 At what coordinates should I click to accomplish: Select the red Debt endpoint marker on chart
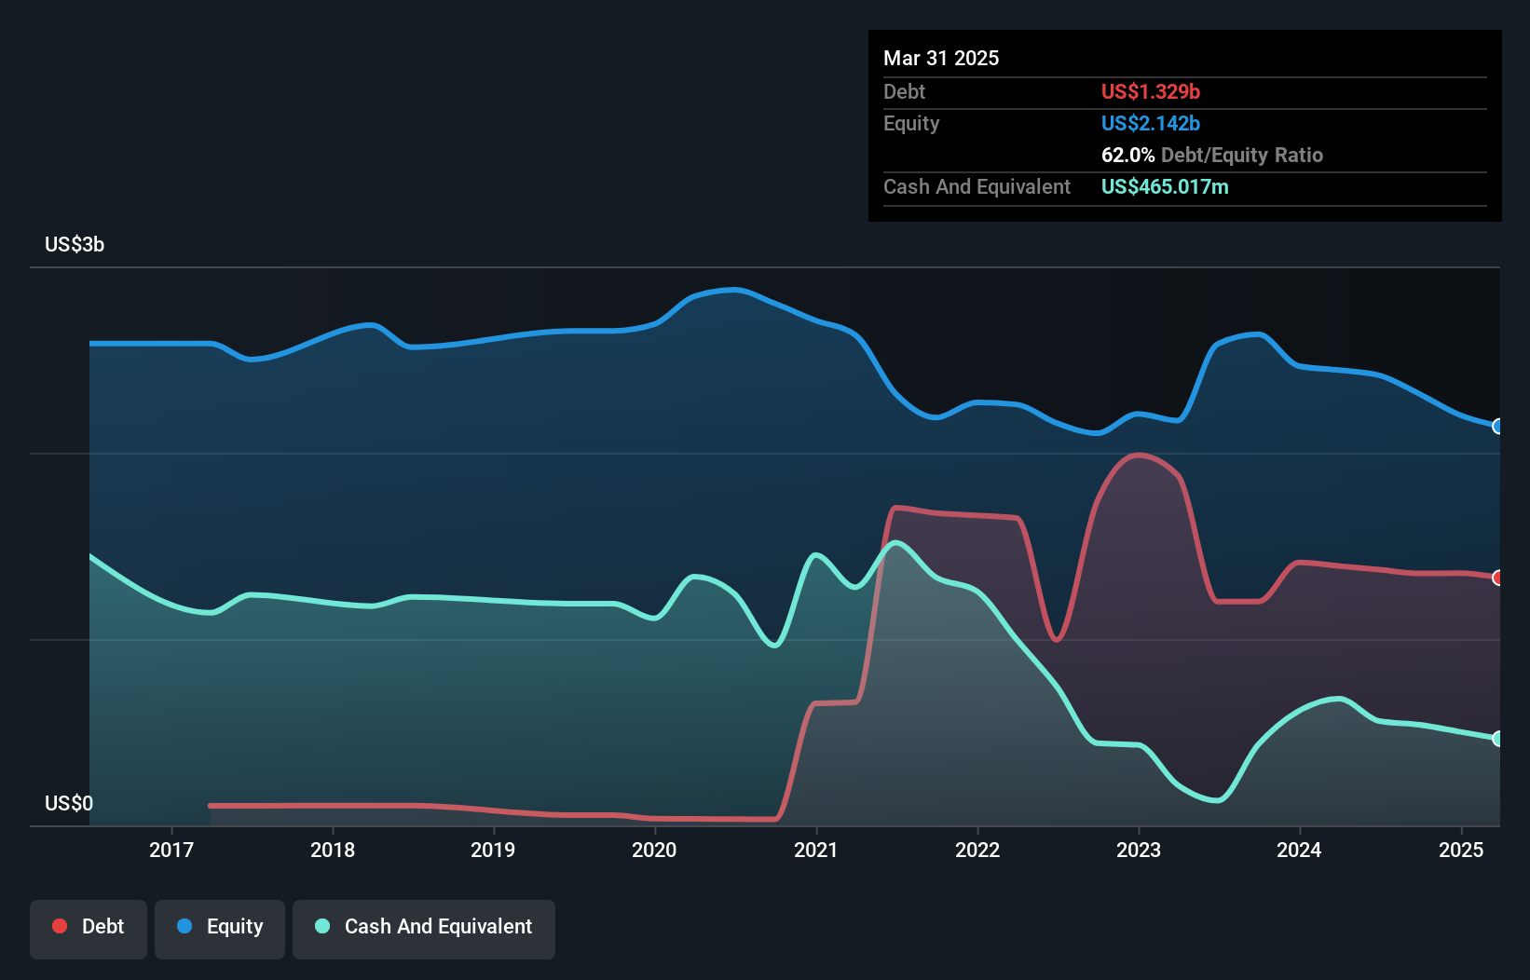(1498, 578)
